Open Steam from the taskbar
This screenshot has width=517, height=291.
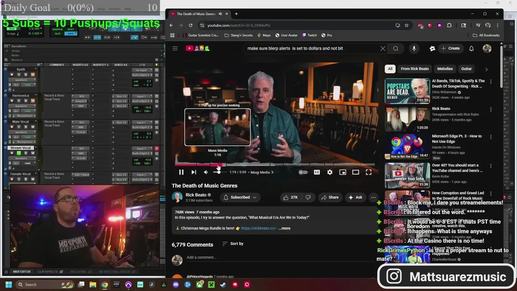(223, 285)
